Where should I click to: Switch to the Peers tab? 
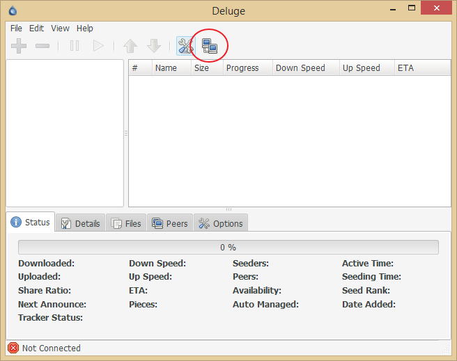[170, 223]
